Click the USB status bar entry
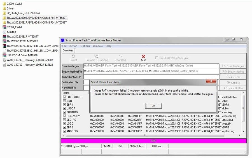Screen dimensions: 252x158 [120, 146]
